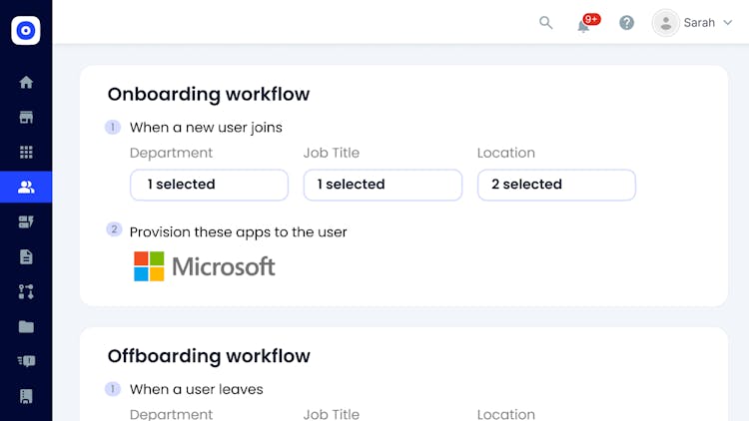Open the Department dropdown in Onboarding workflow
Viewport: 749px width, 421px height.
coord(209,185)
